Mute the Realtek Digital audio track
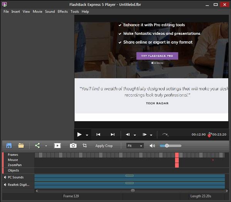Image resolution: width=231 pixels, height=202 pixels. 5,185
